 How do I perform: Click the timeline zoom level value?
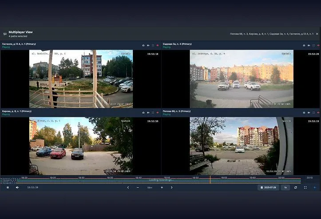coord(150,188)
